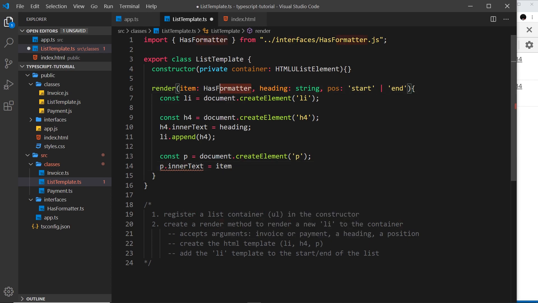Open the Run and Debug view

[9, 84]
